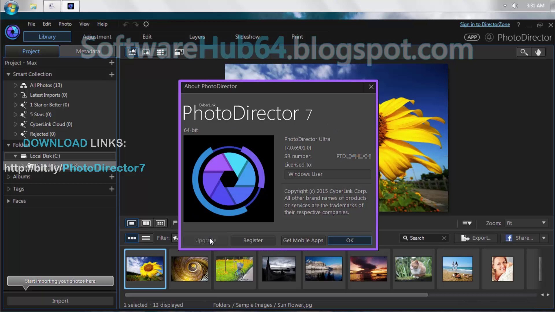The width and height of the screenshot is (555, 312).
Task: Open the Zoom Fit dropdown
Action: [526, 223]
